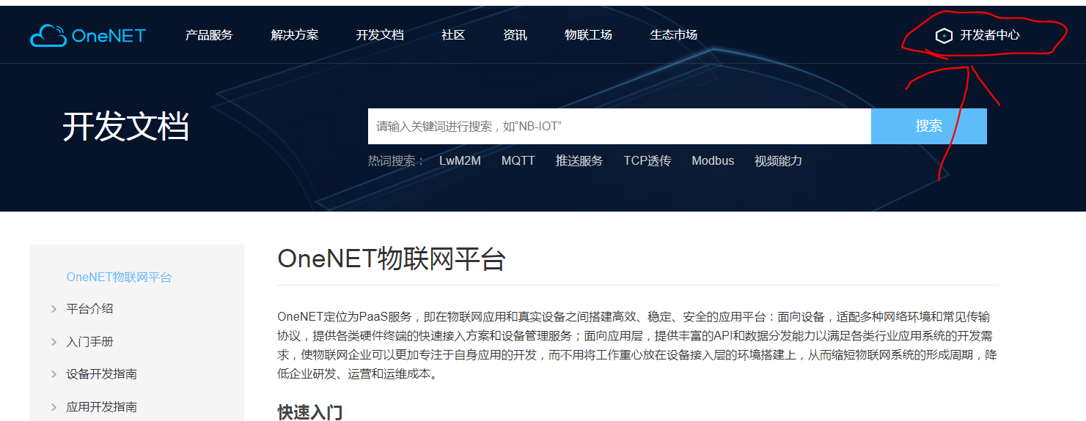The height and width of the screenshot is (421, 1086).
Task: Click the OneNET cloud logo
Action: point(88,35)
